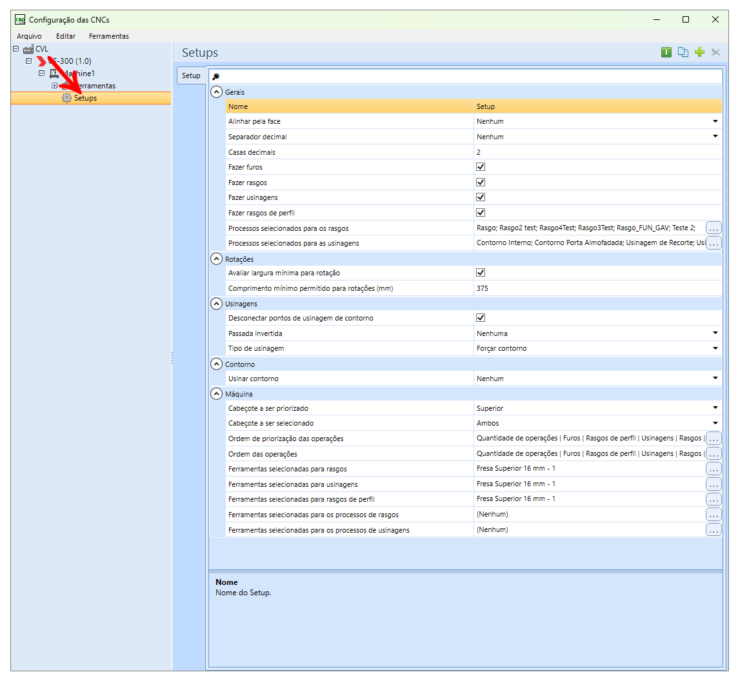Screen dimensions: 738x681
Task: Open editor for Ferramentas selecionadas para usinagens
Action: 713,484
